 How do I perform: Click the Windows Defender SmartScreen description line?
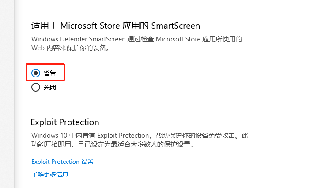point(136,39)
